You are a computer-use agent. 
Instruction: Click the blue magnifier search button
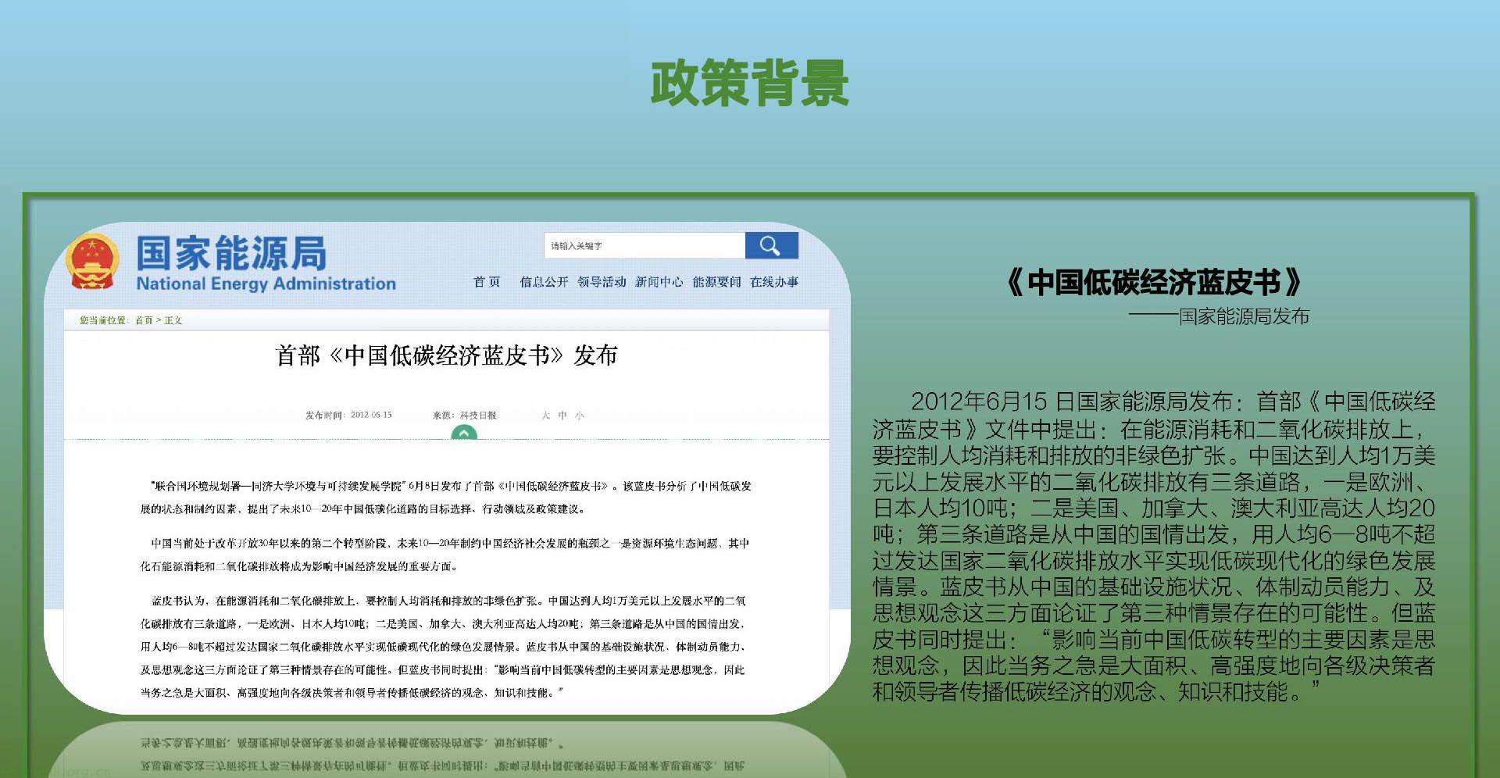click(x=771, y=245)
